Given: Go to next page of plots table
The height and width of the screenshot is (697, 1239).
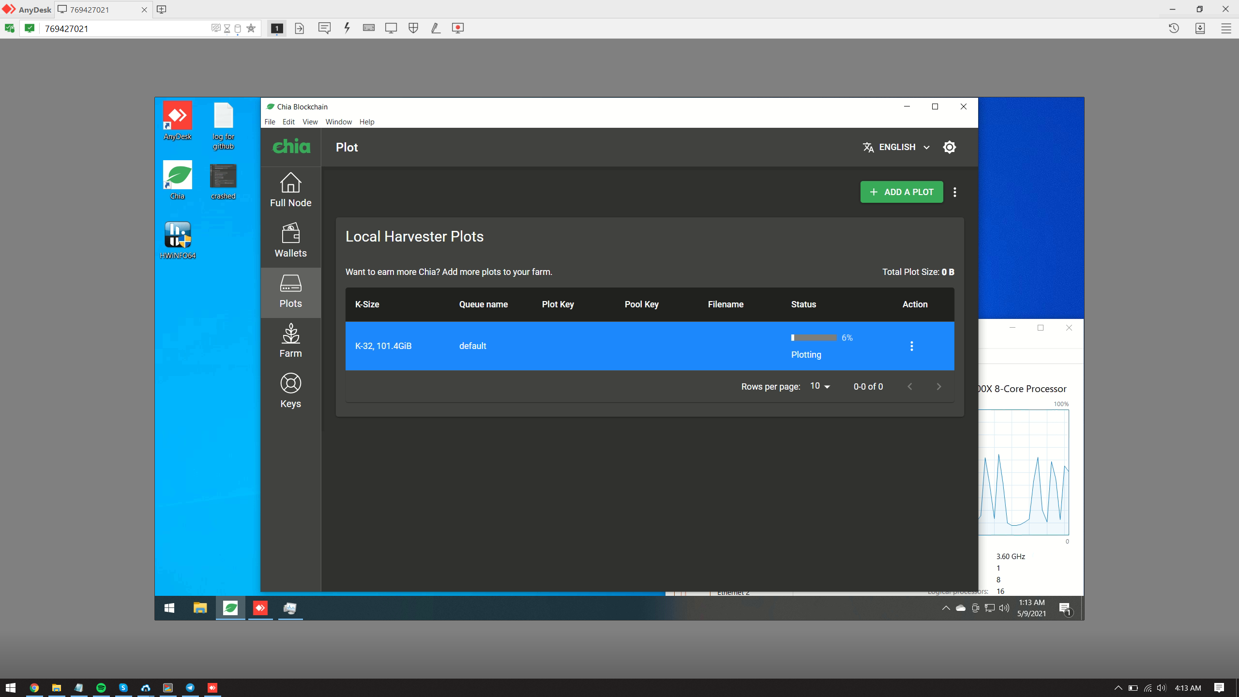Looking at the screenshot, I should pyautogui.click(x=938, y=386).
